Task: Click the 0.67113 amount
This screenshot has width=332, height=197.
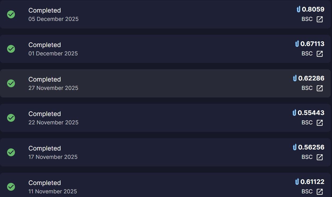Action: click(x=312, y=44)
